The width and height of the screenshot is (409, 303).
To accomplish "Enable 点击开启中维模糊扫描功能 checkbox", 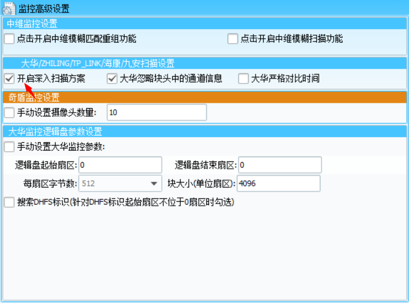I will point(232,39).
